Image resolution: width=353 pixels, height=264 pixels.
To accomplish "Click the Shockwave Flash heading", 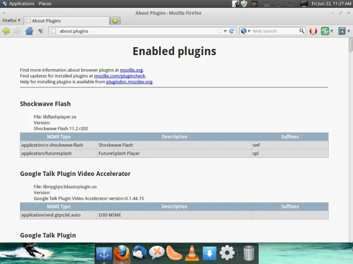I will click(45, 104).
